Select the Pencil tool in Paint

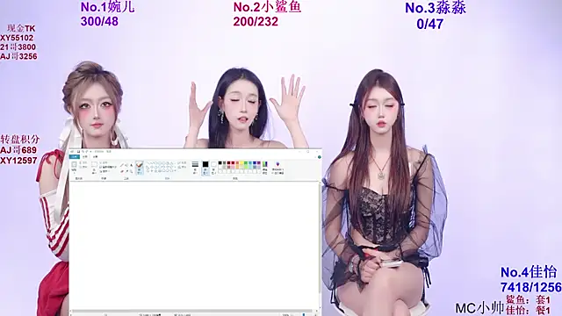point(122,165)
